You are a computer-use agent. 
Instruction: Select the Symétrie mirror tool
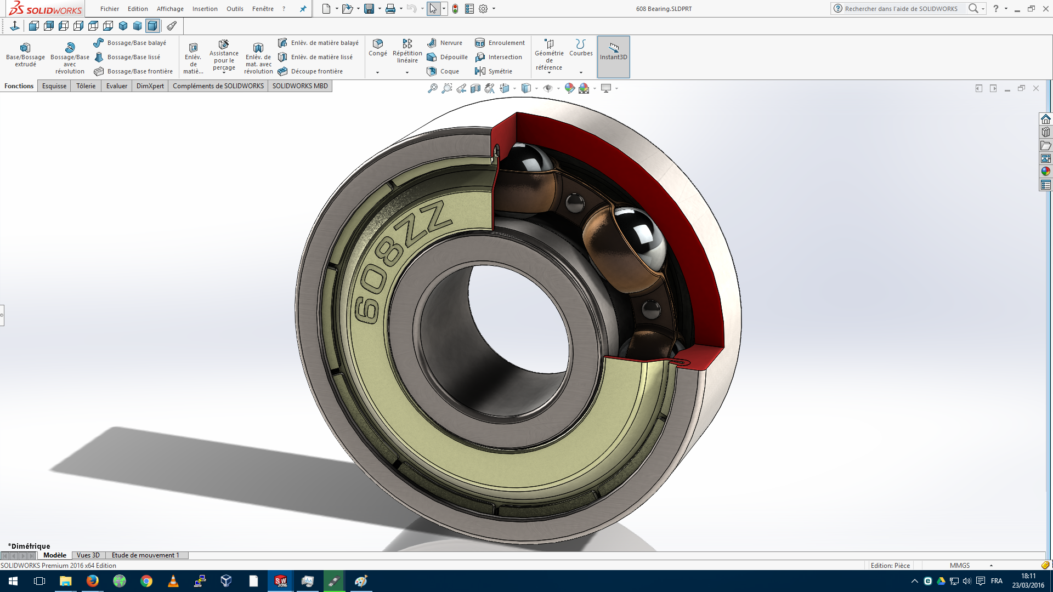click(x=494, y=71)
